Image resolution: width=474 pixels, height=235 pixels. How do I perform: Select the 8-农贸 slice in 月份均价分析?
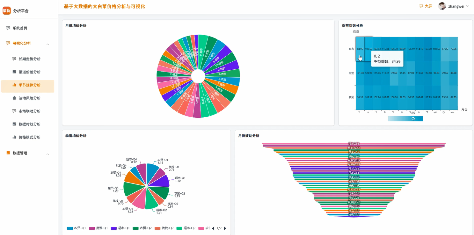coord(222,80)
